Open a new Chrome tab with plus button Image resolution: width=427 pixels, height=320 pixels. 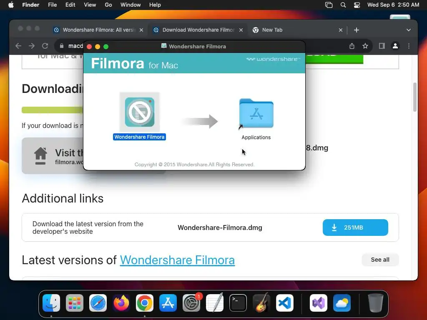[357, 30]
